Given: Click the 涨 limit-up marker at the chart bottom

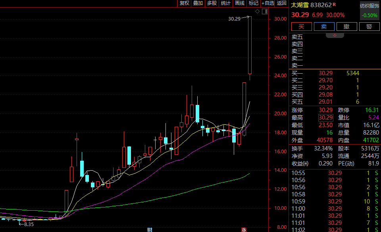Looking at the screenshot, I should click(x=244, y=230).
